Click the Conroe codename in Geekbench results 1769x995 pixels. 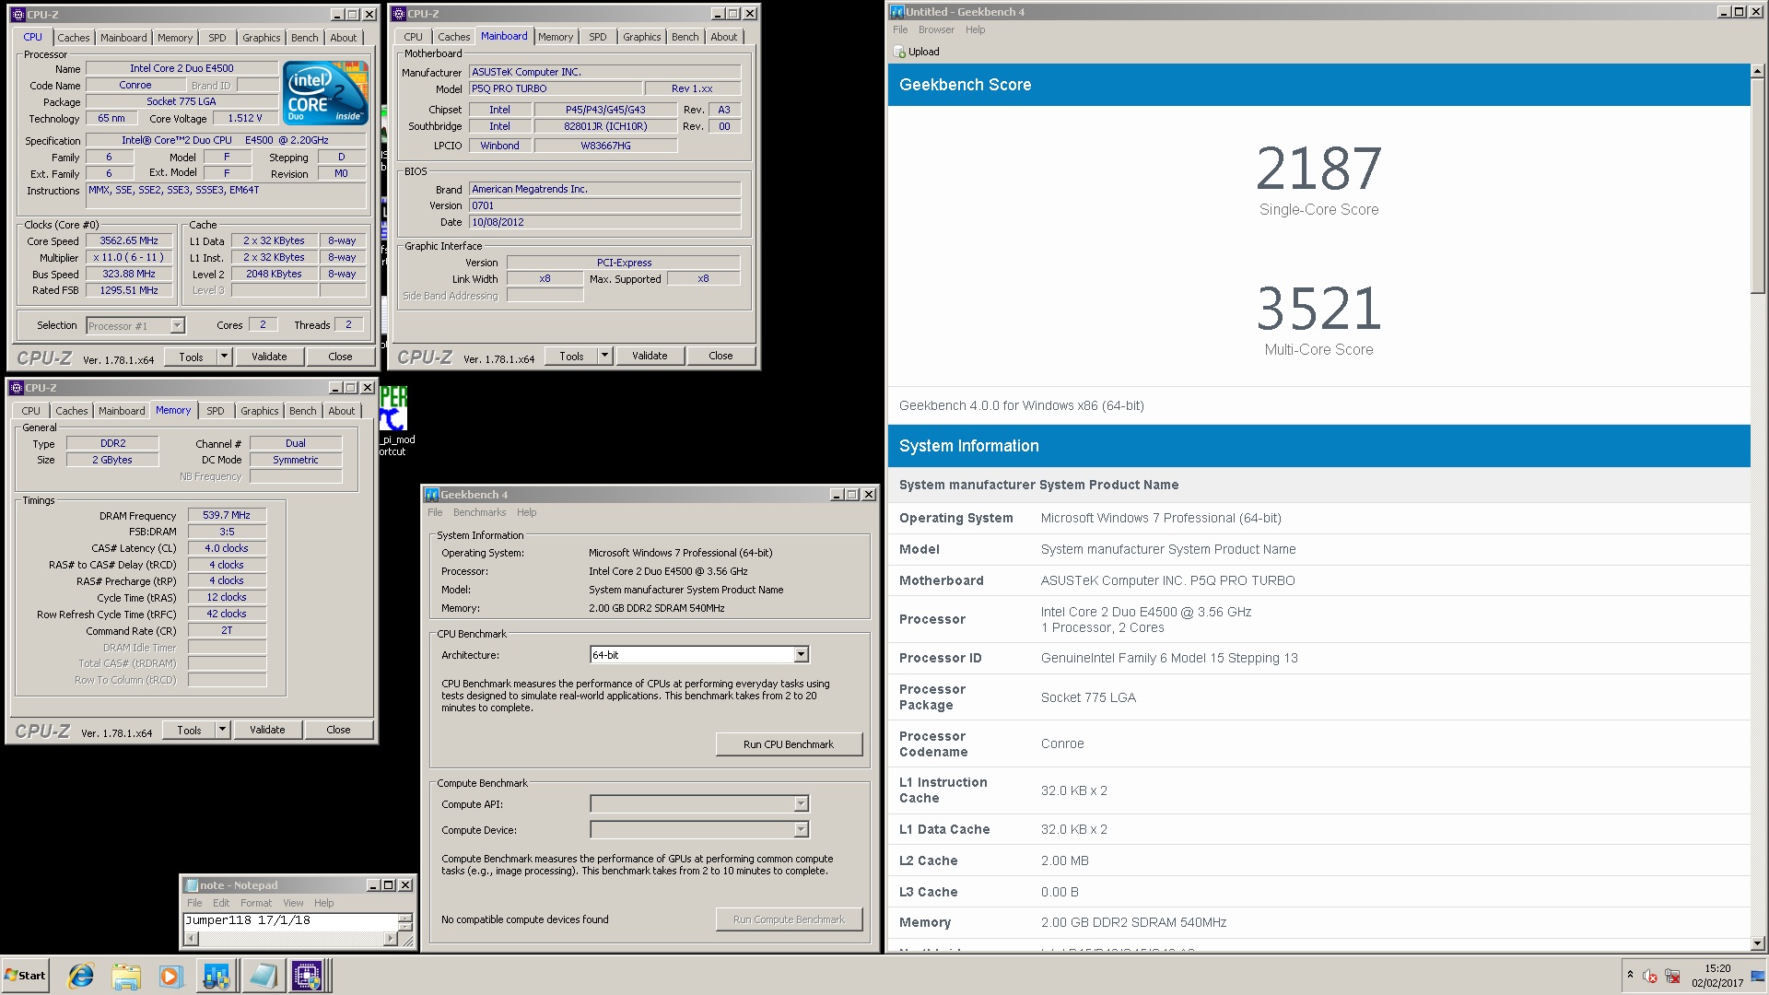click(1062, 744)
